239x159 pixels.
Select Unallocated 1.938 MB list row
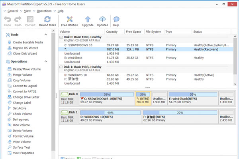[x=146, y=53]
